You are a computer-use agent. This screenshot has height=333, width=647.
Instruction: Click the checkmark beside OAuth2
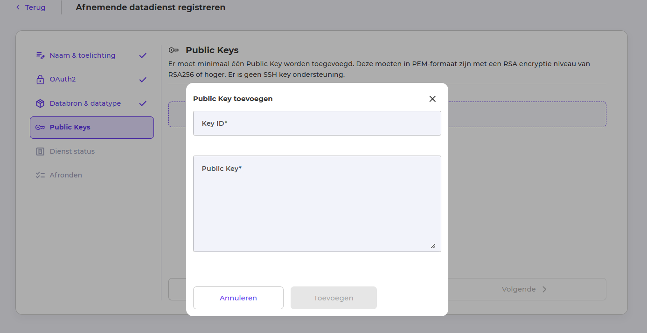(x=143, y=79)
